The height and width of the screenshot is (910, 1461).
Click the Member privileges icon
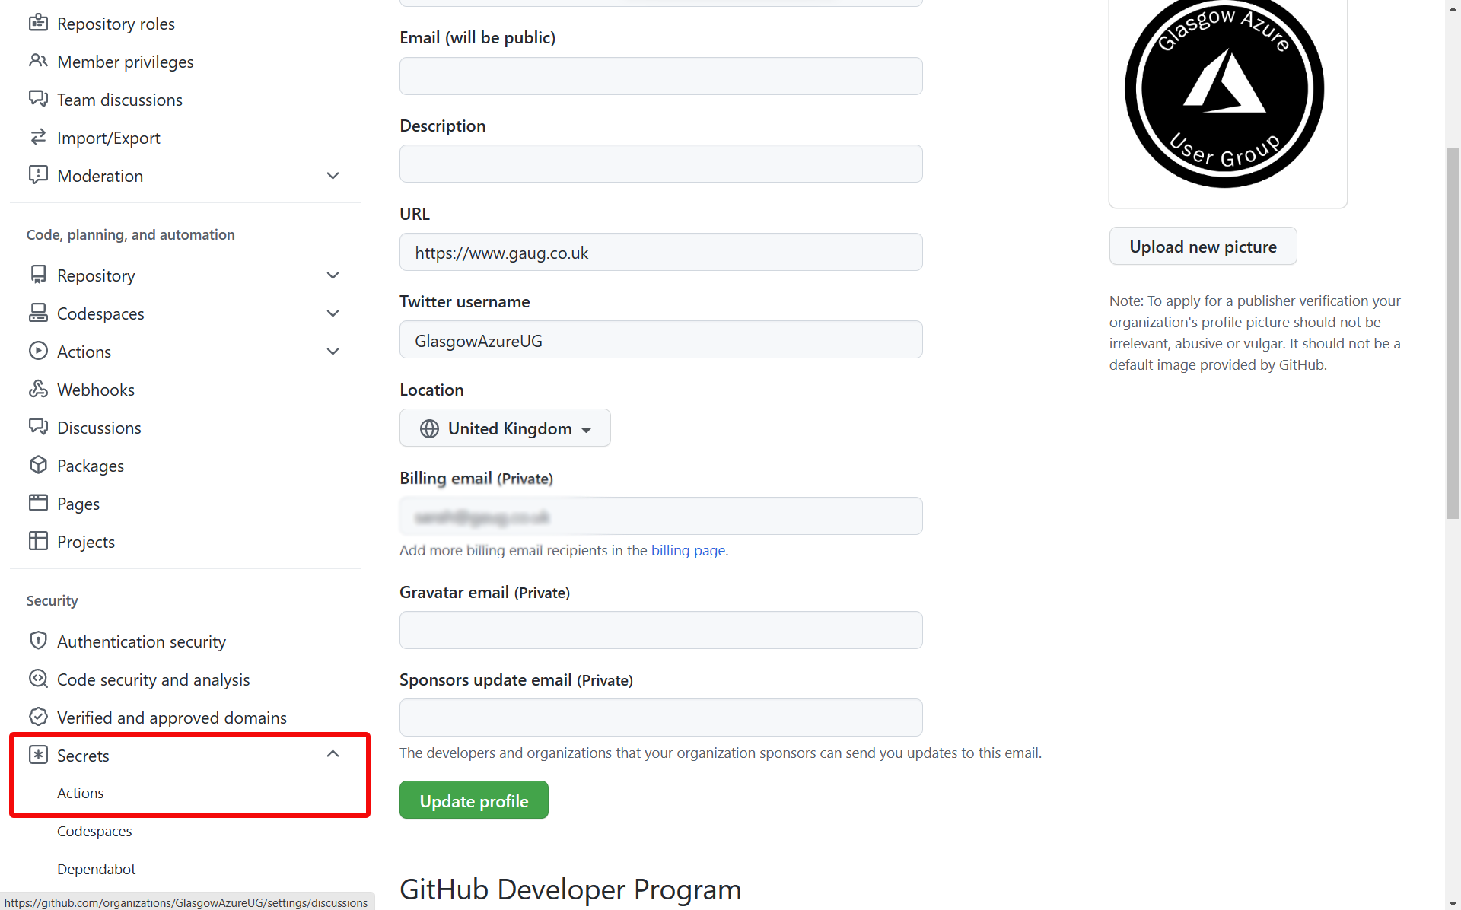tap(38, 61)
